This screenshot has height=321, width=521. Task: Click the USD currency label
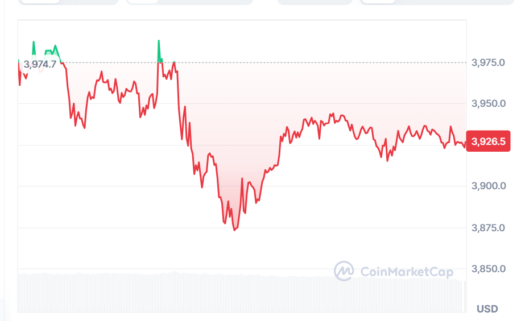pos(487,309)
